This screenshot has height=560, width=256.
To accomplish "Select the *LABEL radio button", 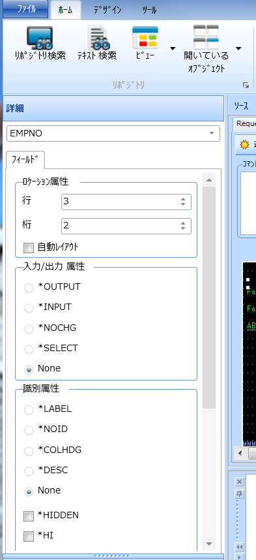I will point(29,410).
